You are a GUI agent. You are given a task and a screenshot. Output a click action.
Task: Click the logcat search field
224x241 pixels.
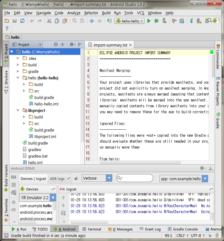(x=135, y=178)
